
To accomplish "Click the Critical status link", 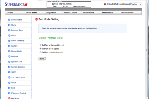I will click(x=110, y=4).
